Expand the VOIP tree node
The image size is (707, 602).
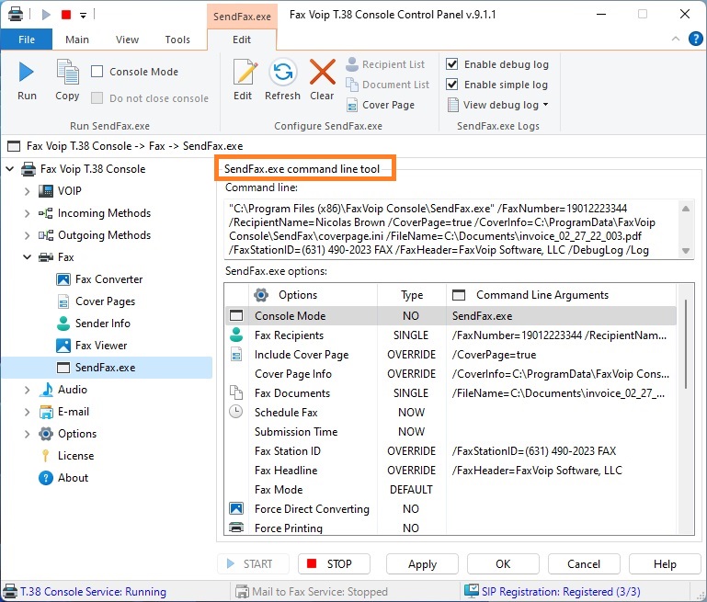pyautogui.click(x=28, y=191)
